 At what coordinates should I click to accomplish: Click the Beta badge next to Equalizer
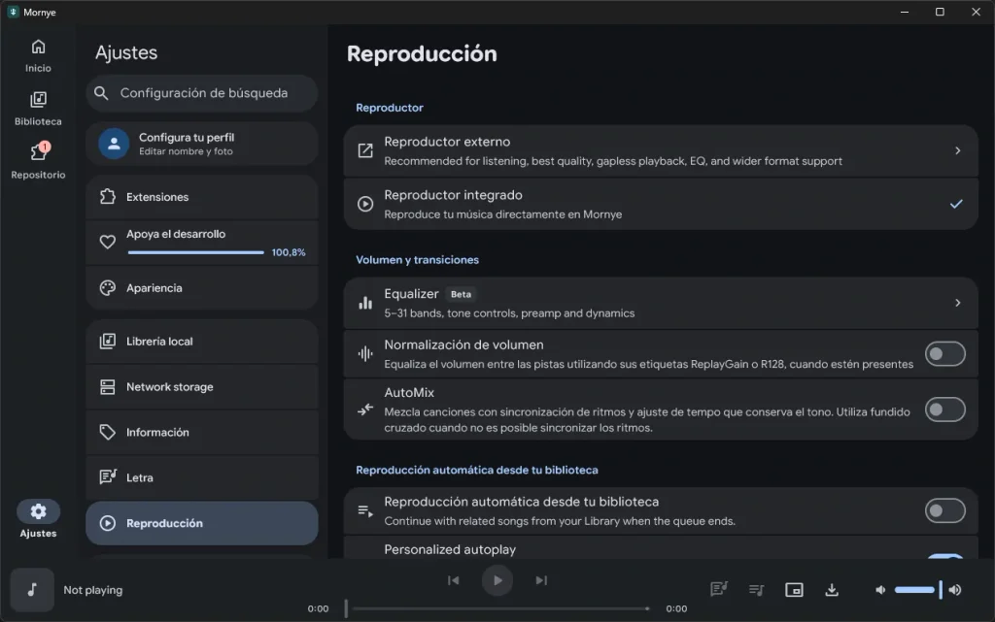(x=461, y=294)
